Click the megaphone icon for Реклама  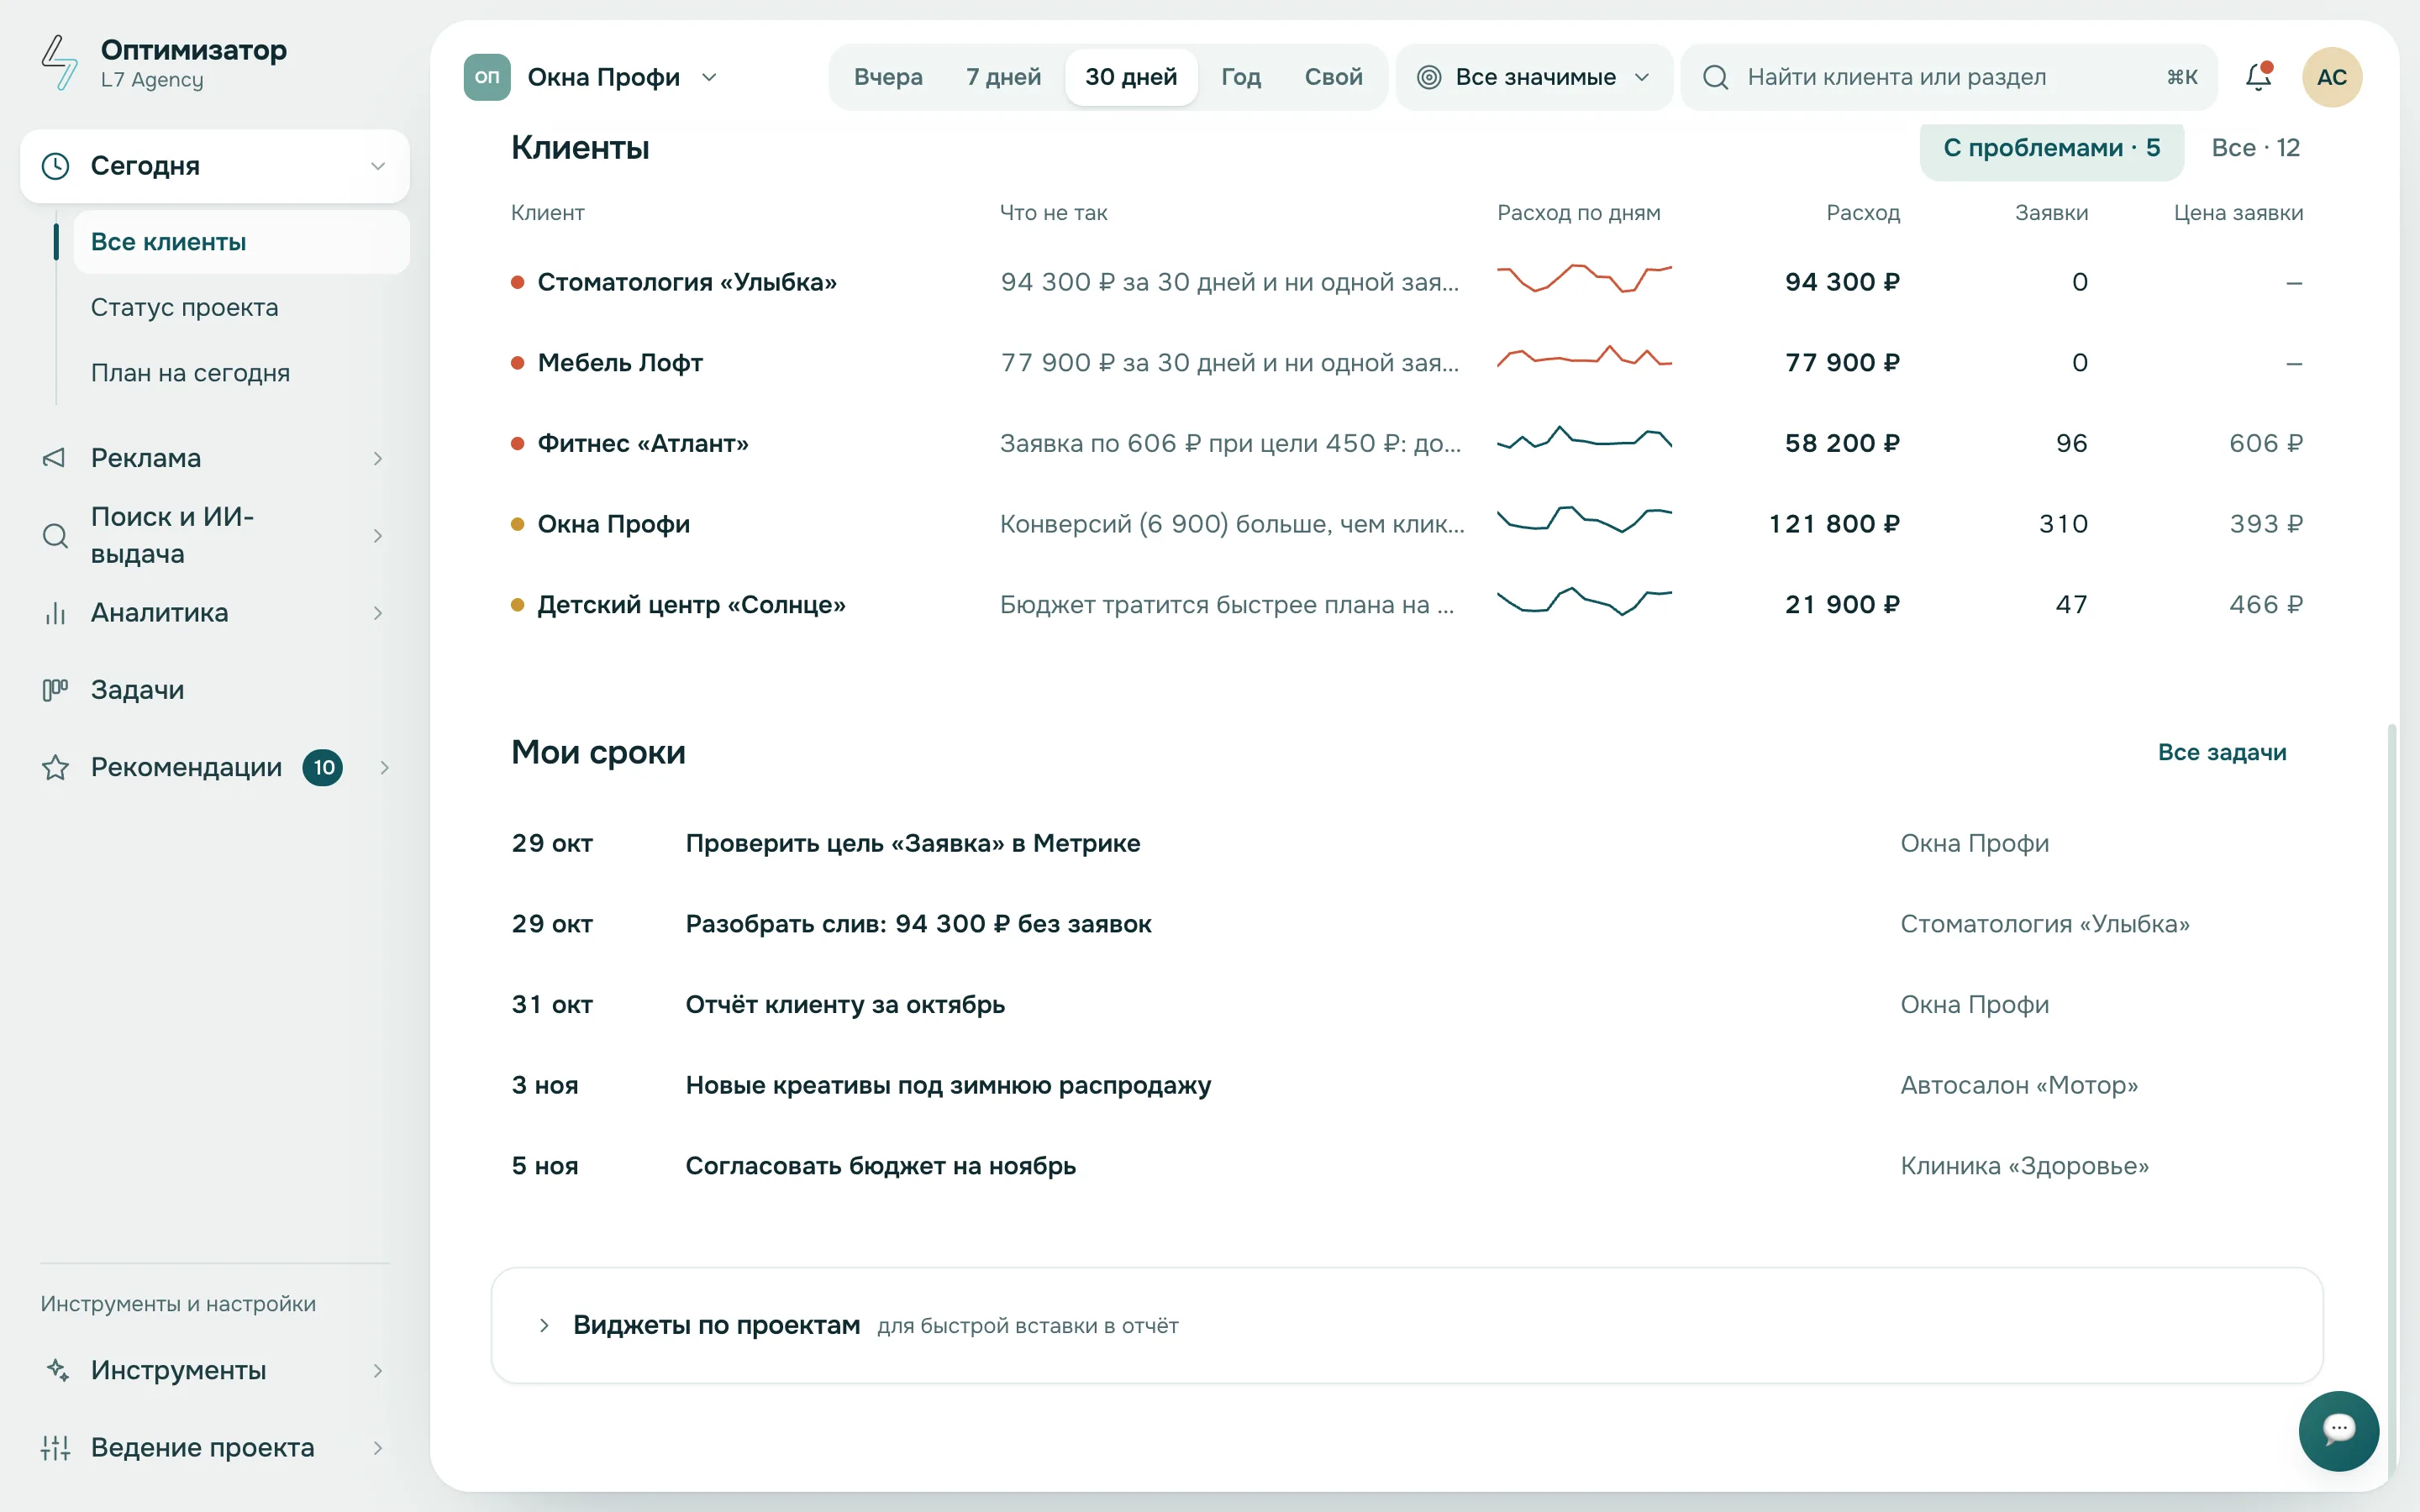coord(54,458)
